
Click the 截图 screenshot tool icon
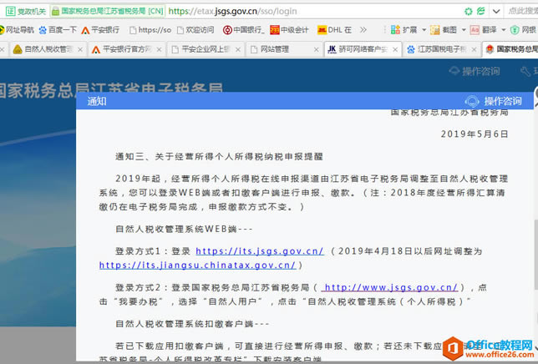tap(434, 30)
